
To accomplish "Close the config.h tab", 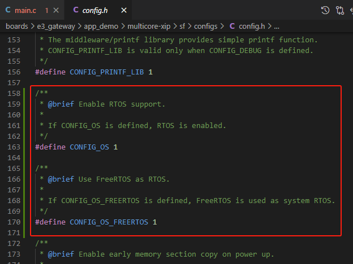I will tap(124, 10).
